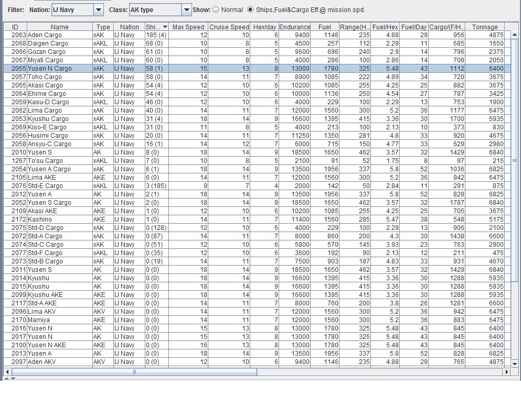The height and width of the screenshot is (396, 521).
Task: Sort by the Fuel/Hex column header
Action: tap(385, 27)
